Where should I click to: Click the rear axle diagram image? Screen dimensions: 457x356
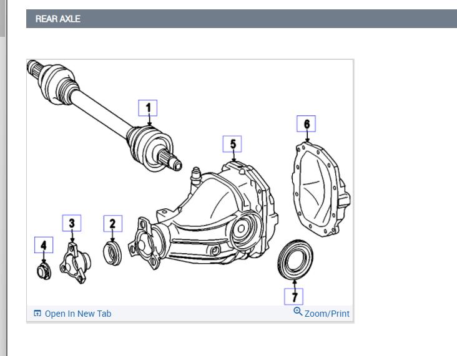pos(190,182)
